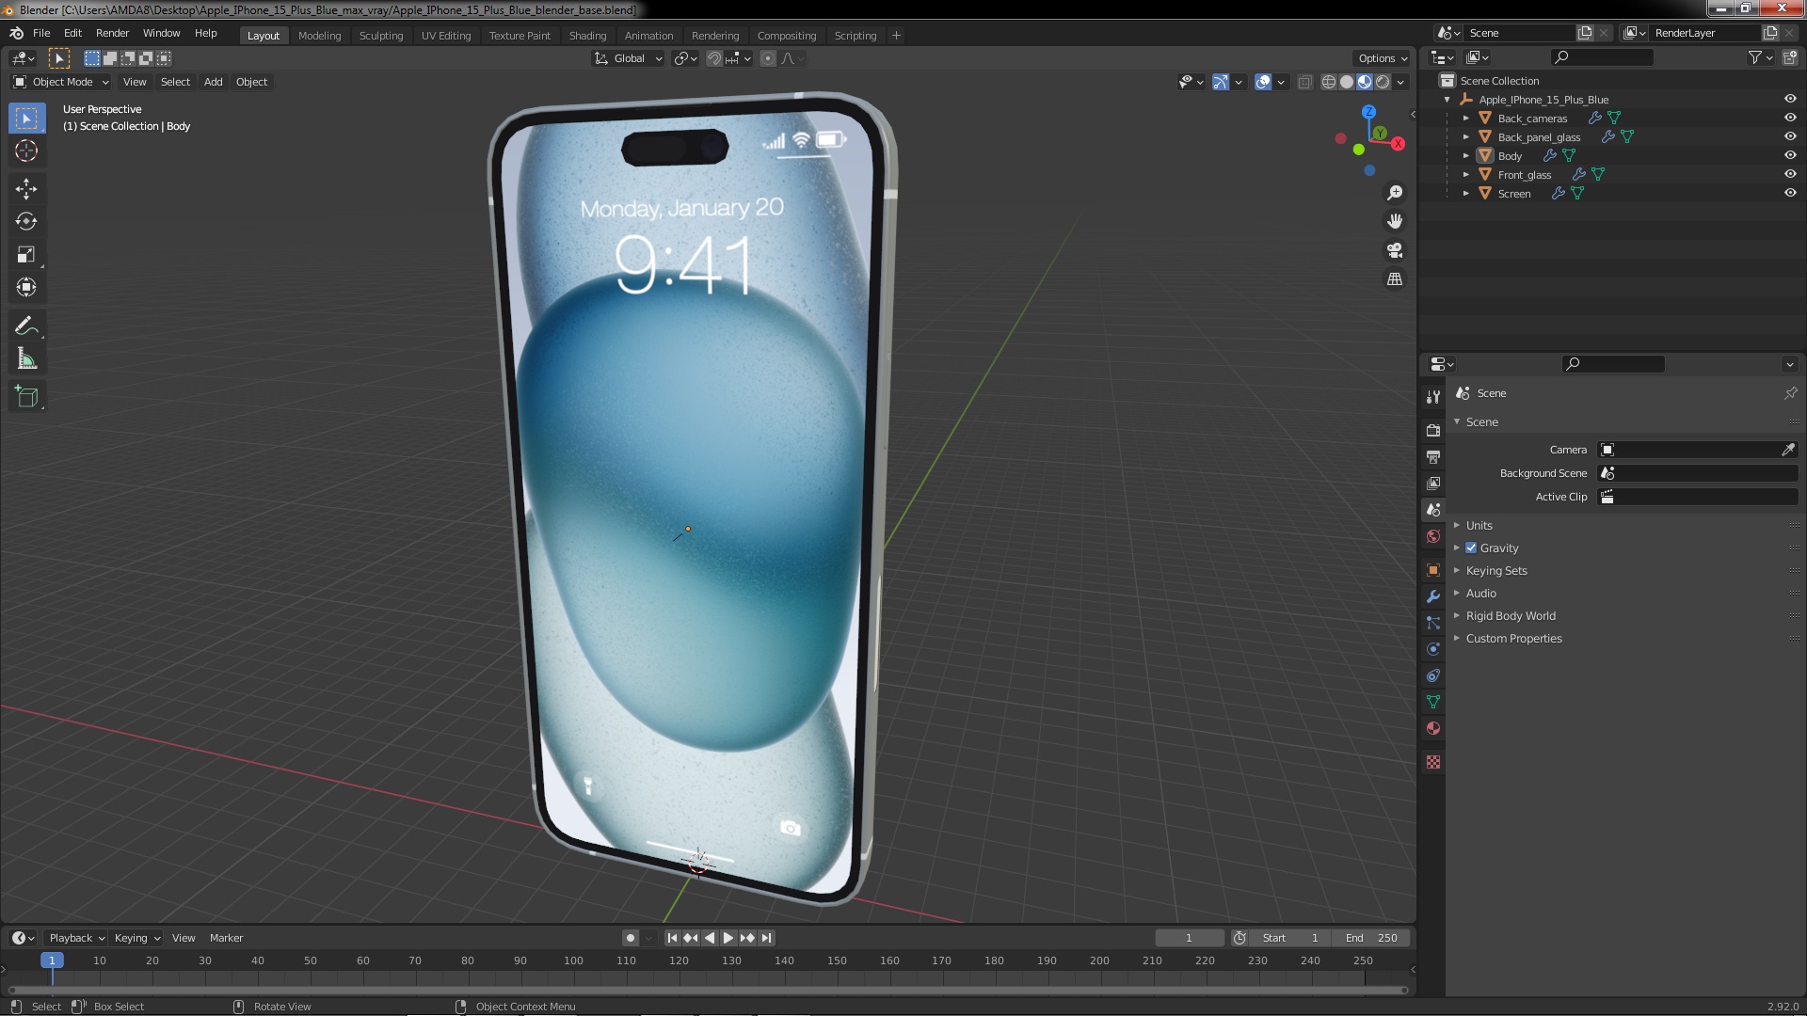Click the Options button
The height and width of the screenshot is (1016, 1807).
click(x=1382, y=58)
